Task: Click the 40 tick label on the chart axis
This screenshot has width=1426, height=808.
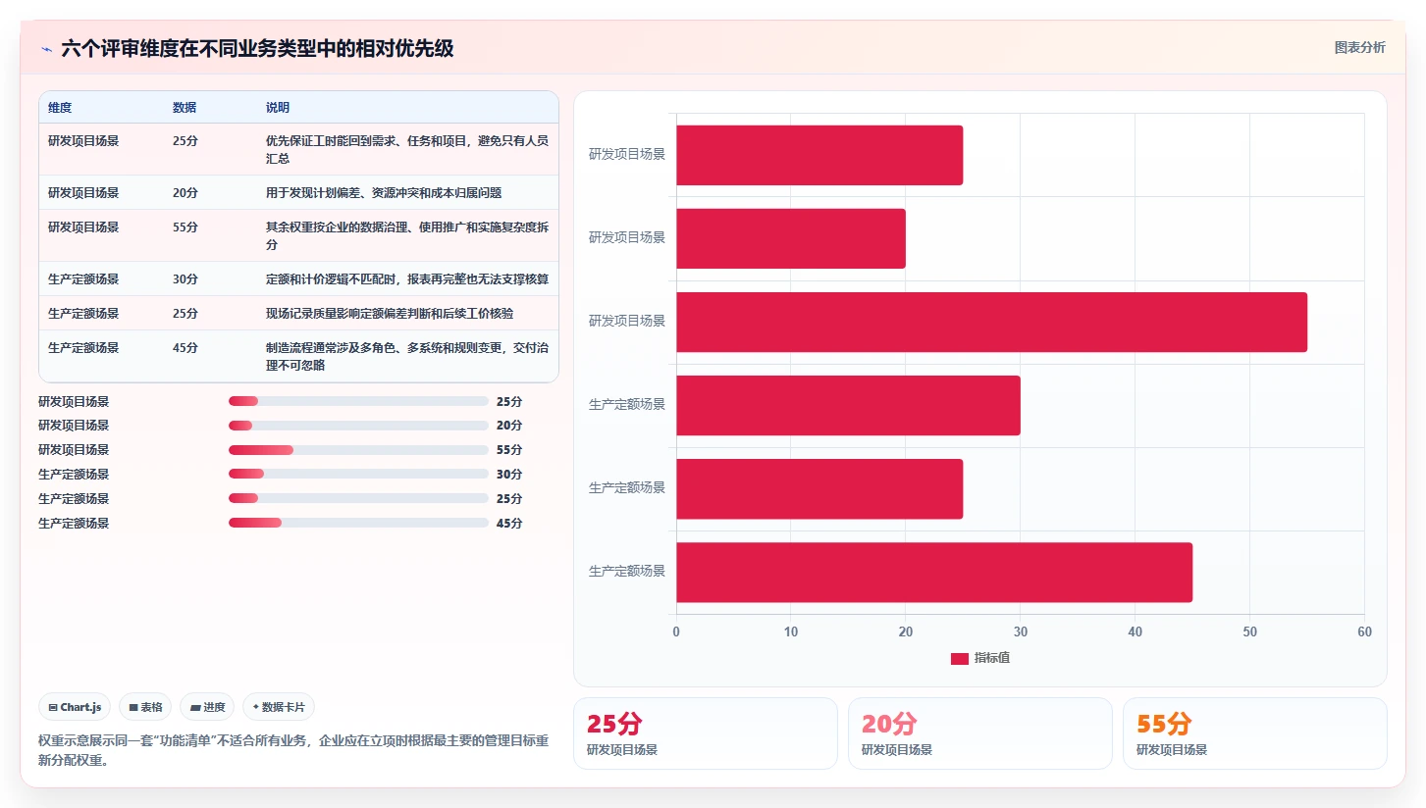Action: (1135, 632)
